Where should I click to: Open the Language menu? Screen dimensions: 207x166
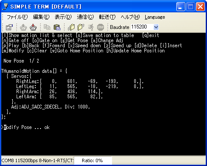pyautogui.click(x=155, y=17)
